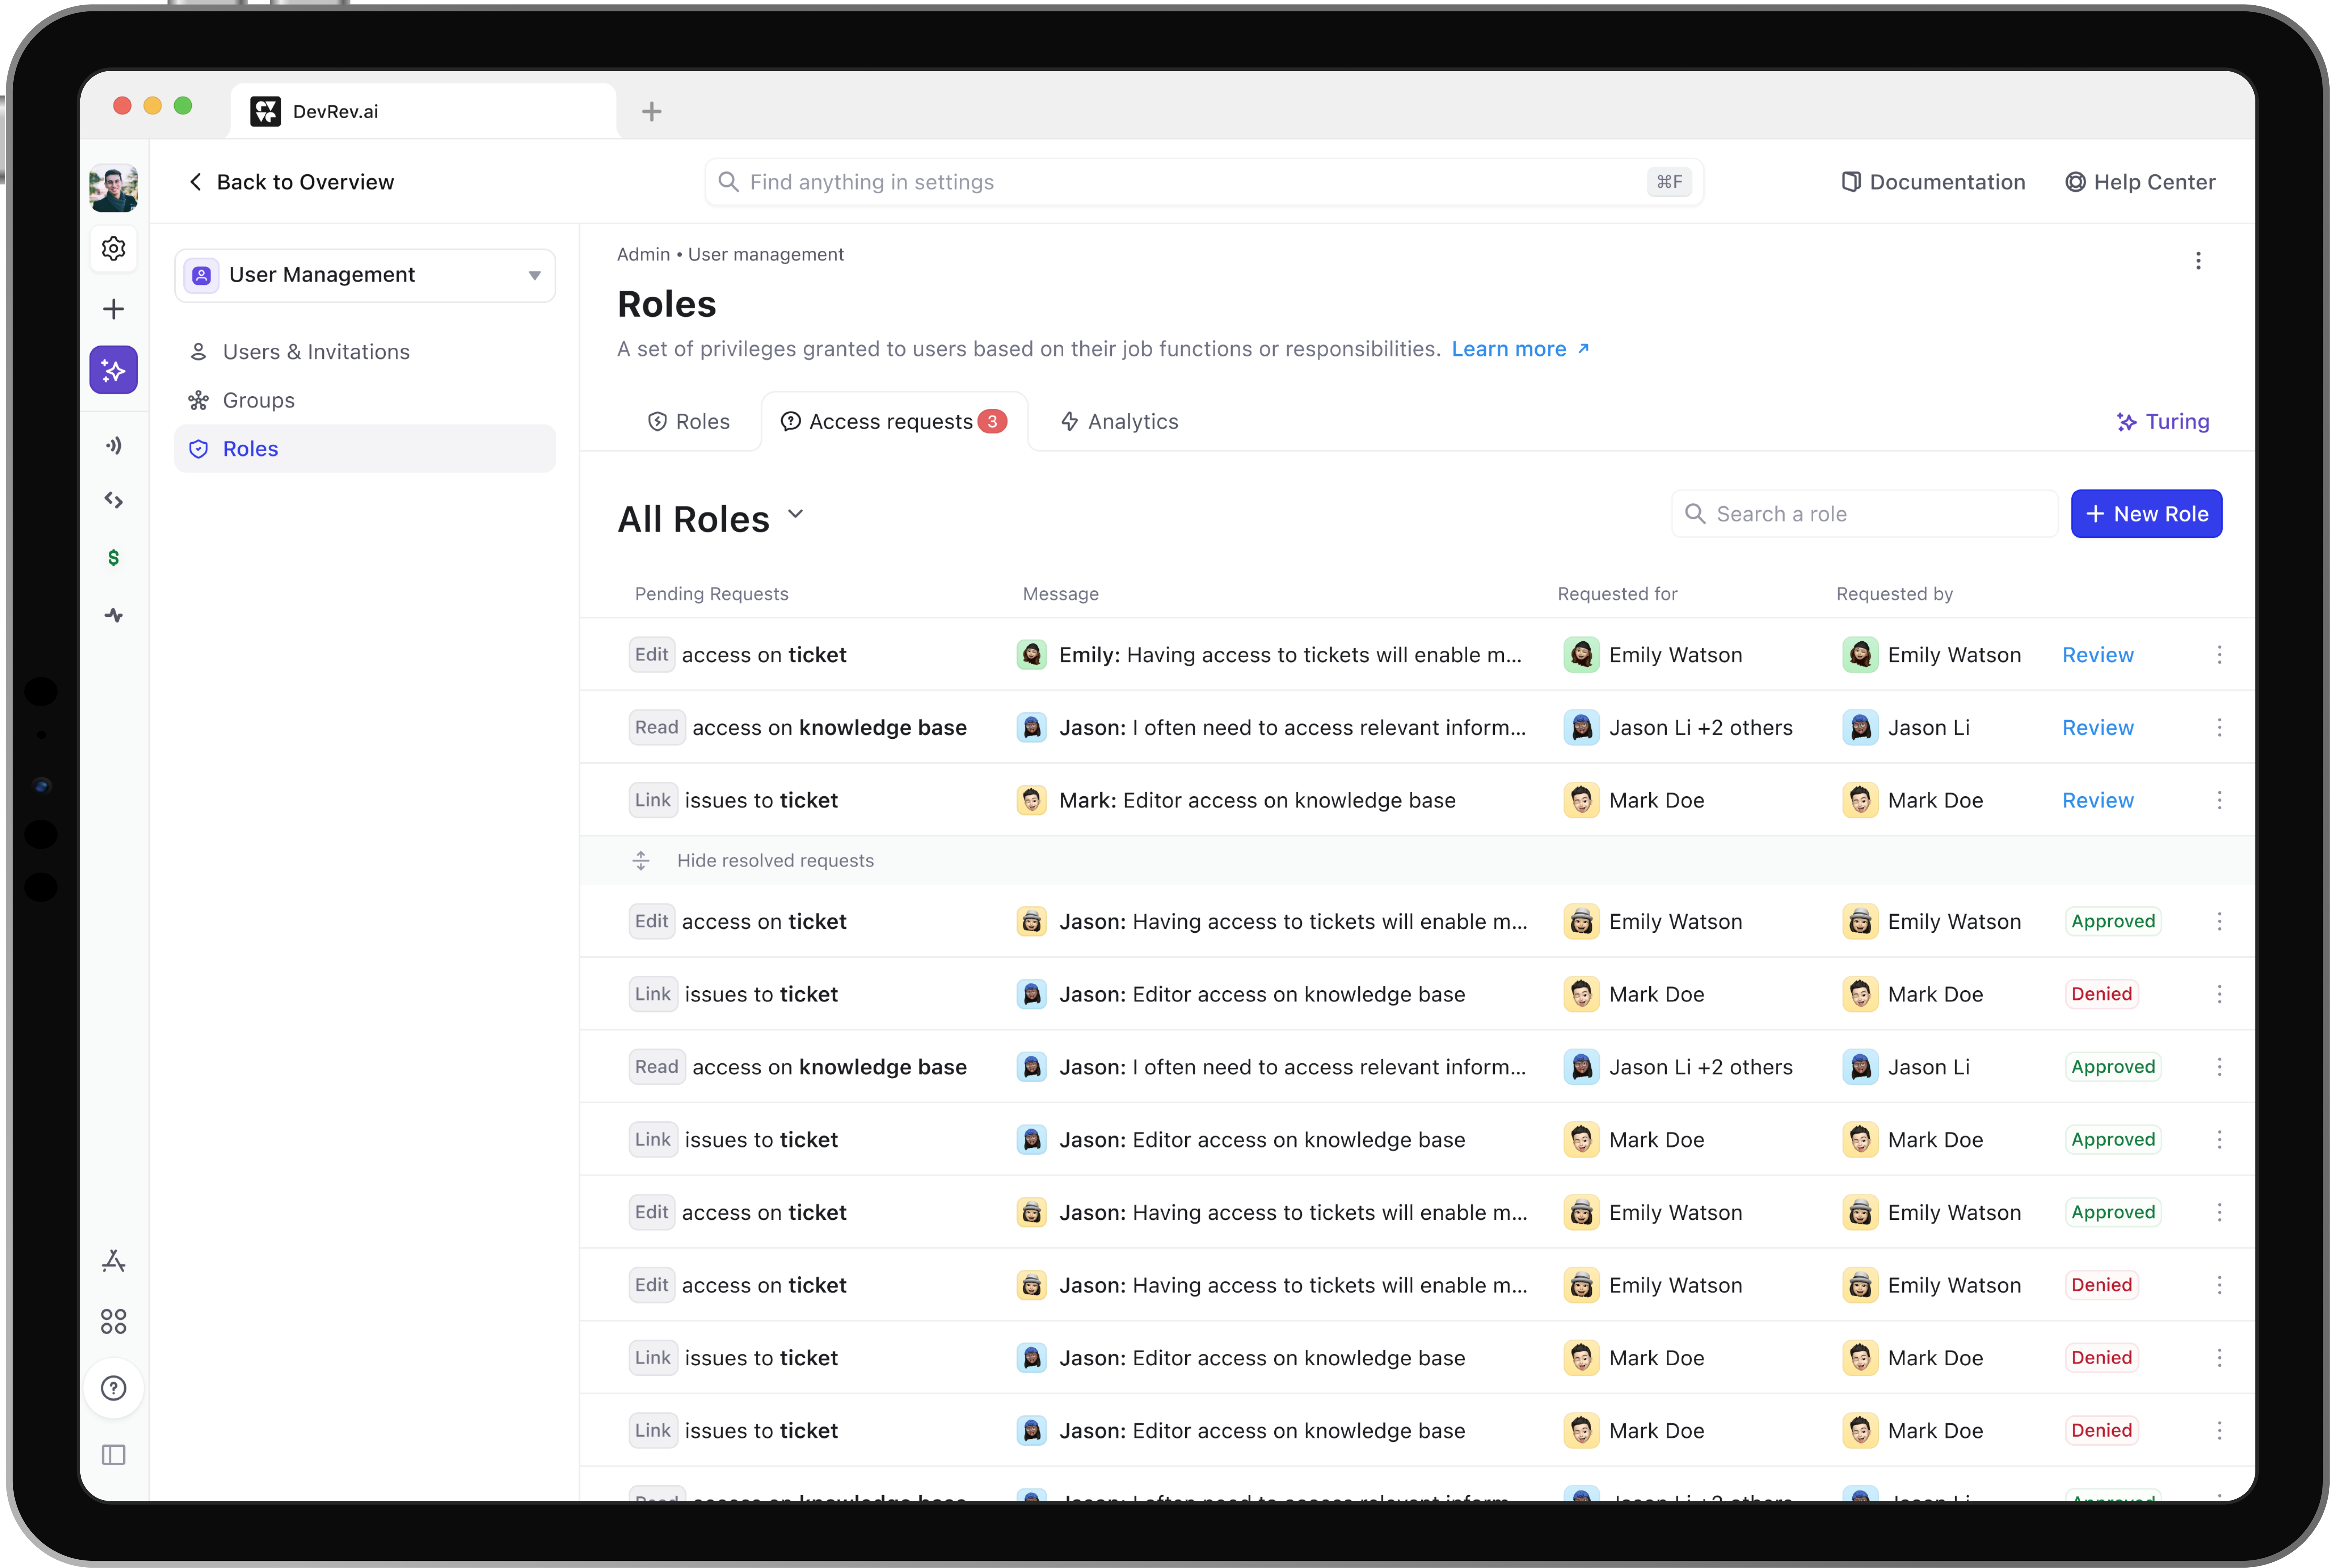Image resolution: width=2330 pixels, height=1568 pixels.
Task: Expand the All Roles filter chevron
Action: (x=796, y=514)
